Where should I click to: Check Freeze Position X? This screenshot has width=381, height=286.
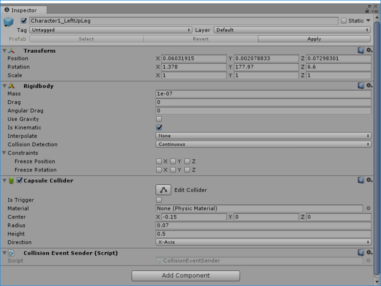(159, 162)
